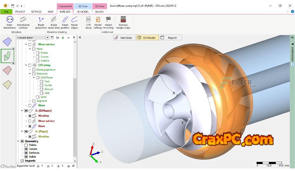
Task: Open Main dimensions in the ribbon
Action: click(10, 22)
